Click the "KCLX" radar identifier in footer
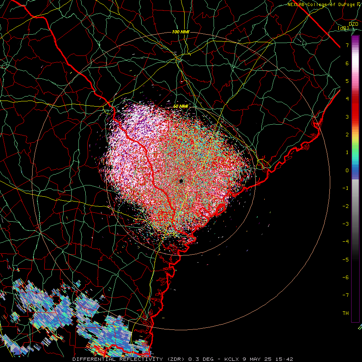 232,359
